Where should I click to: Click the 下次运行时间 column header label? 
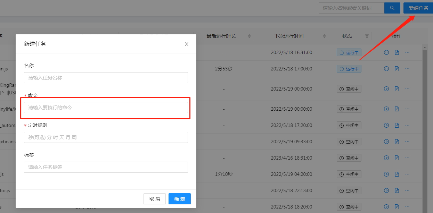(x=289, y=36)
